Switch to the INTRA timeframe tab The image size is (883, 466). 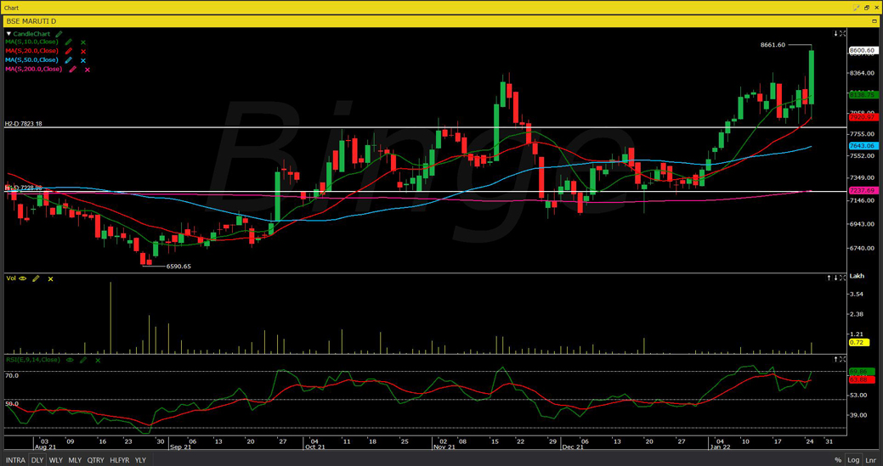coord(15,460)
